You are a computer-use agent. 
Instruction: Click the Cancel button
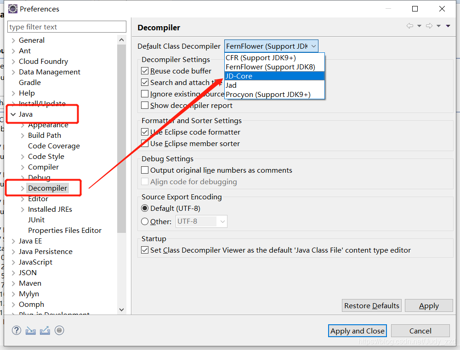tap(420, 331)
